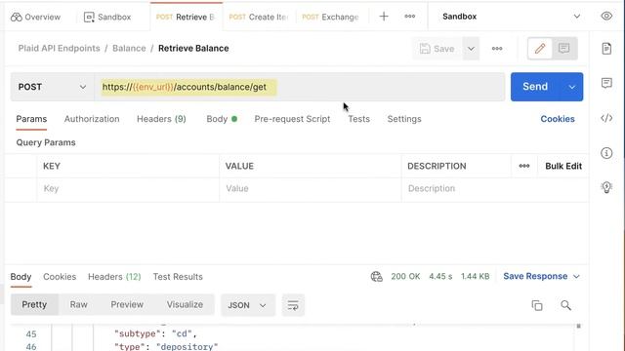
Task: Select Raw response view
Action: [x=78, y=304]
